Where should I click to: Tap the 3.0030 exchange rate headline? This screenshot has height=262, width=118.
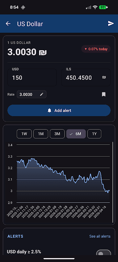coord(27,52)
